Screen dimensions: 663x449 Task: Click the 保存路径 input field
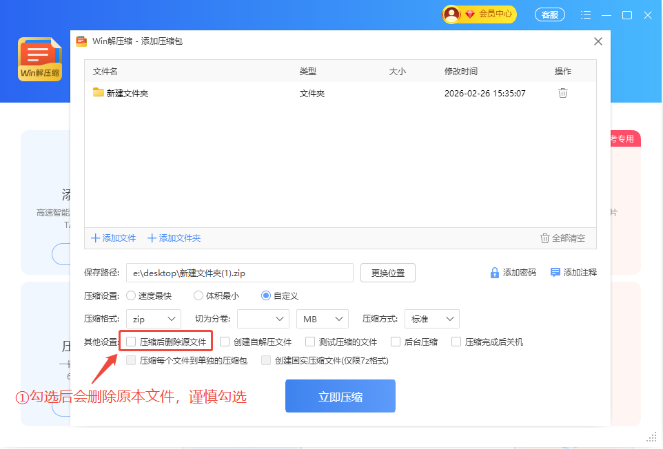pos(239,273)
